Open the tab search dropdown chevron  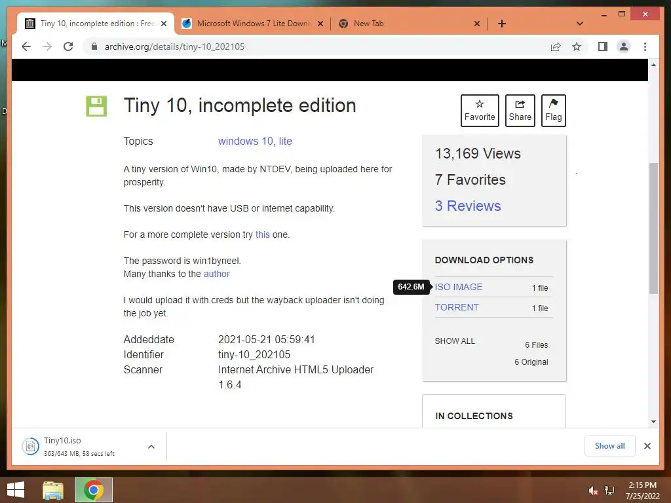[x=580, y=24]
